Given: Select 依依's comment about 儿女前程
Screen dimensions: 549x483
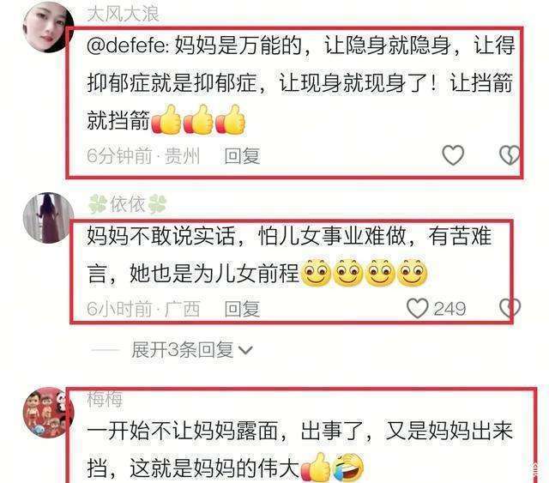Looking at the screenshot, I should pyautogui.click(x=289, y=255).
